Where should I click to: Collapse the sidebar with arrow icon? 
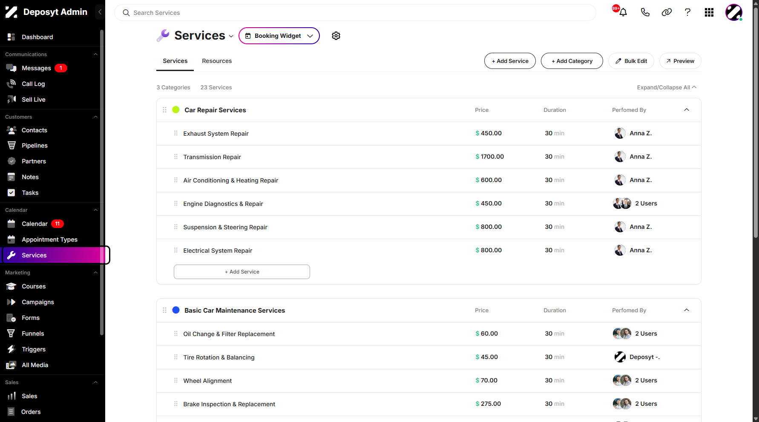click(100, 12)
